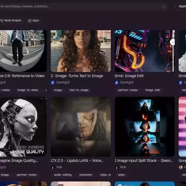Click the compare slider handle on Grok Image Edit

[173, 42]
